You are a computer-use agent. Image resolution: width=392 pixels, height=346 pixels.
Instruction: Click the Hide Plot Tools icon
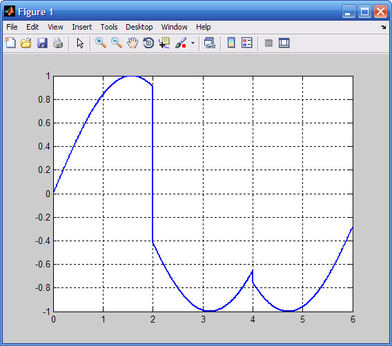click(x=268, y=43)
